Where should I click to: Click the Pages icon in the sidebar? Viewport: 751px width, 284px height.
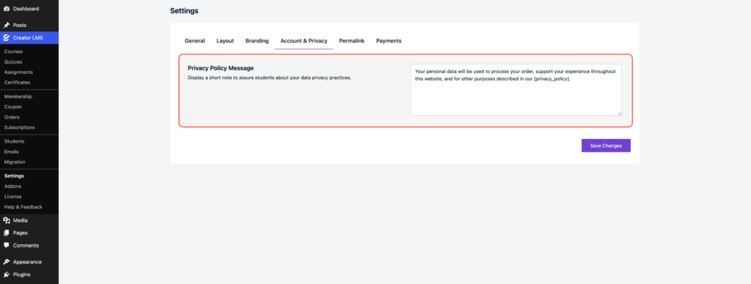tap(7, 233)
